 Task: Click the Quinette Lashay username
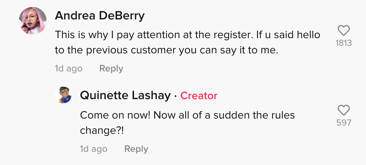click(x=125, y=96)
